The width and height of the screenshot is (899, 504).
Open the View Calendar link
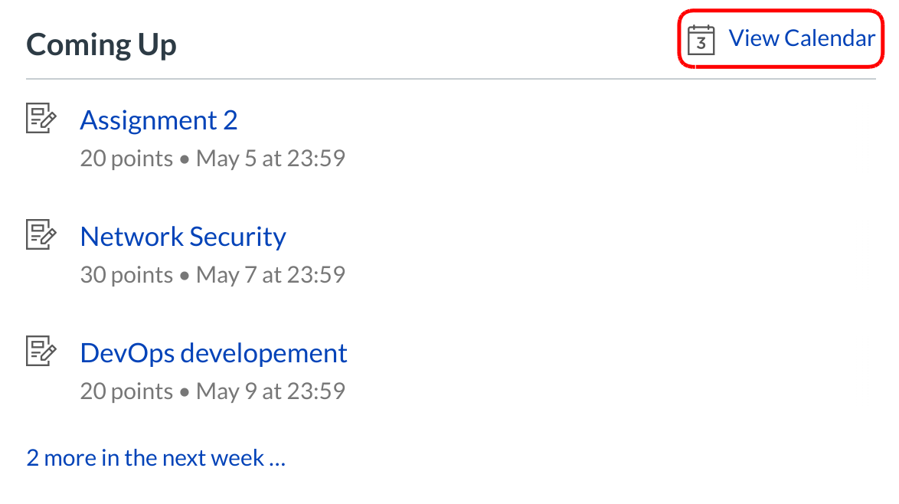[x=801, y=38]
